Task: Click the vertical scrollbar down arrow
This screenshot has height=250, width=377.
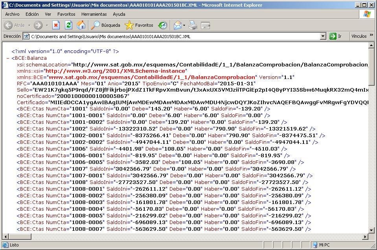Action: tap(371, 230)
